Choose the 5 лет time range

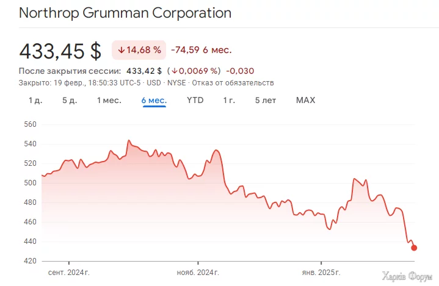[x=265, y=100]
